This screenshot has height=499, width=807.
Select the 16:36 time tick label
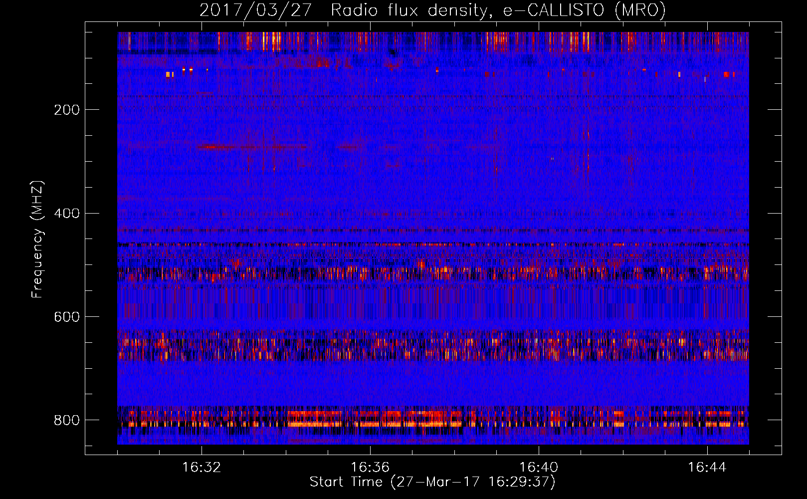(x=370, y=468)
